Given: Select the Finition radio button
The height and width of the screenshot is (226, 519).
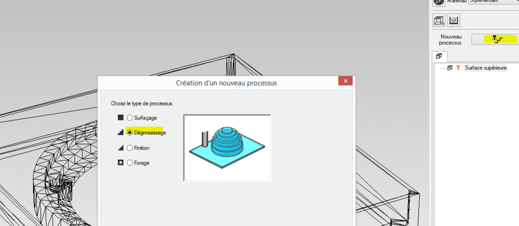Looking at the screenshot, I should pyautogui.click(x=130, y=148).
